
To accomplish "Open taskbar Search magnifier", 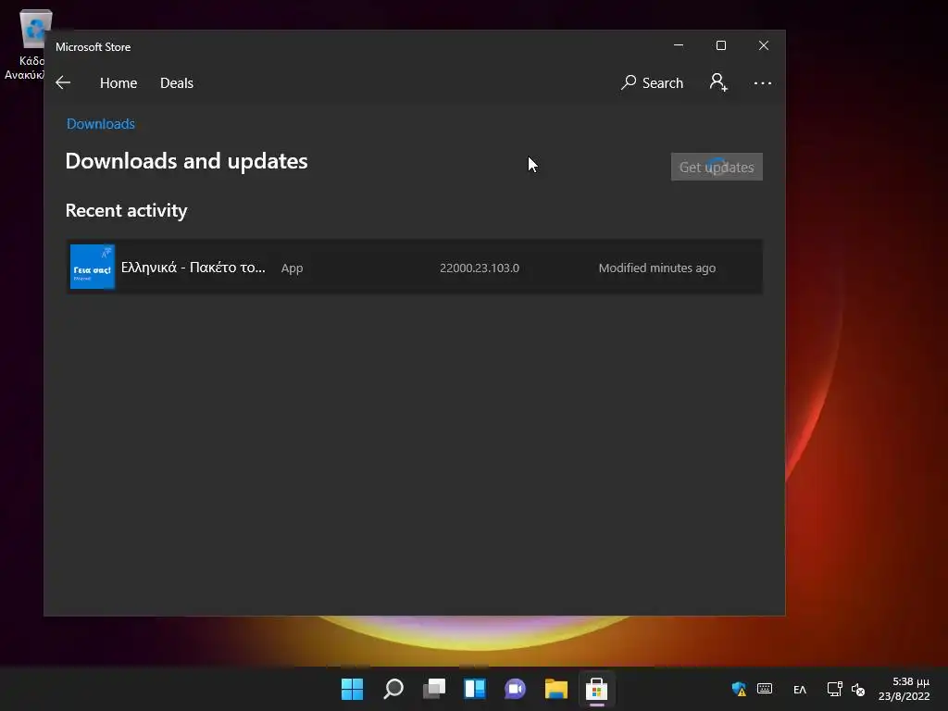I will click(x=393, y=689).
